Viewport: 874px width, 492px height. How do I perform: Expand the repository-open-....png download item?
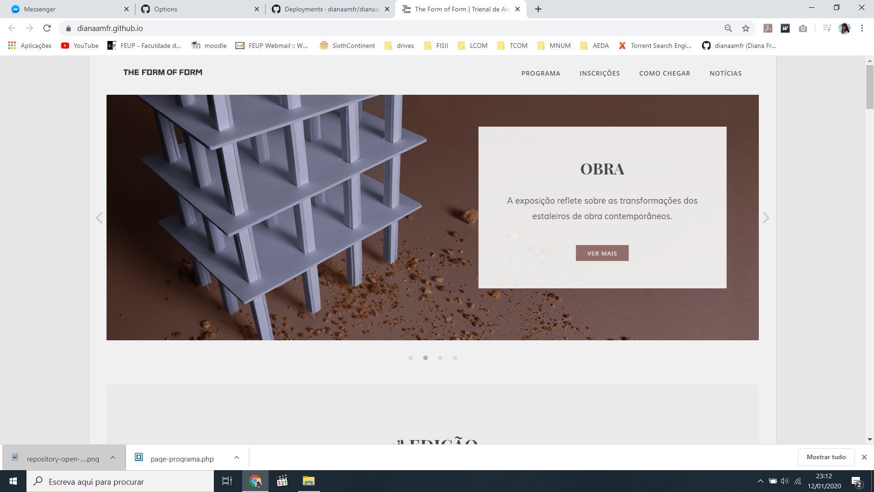tap(112, 458)
